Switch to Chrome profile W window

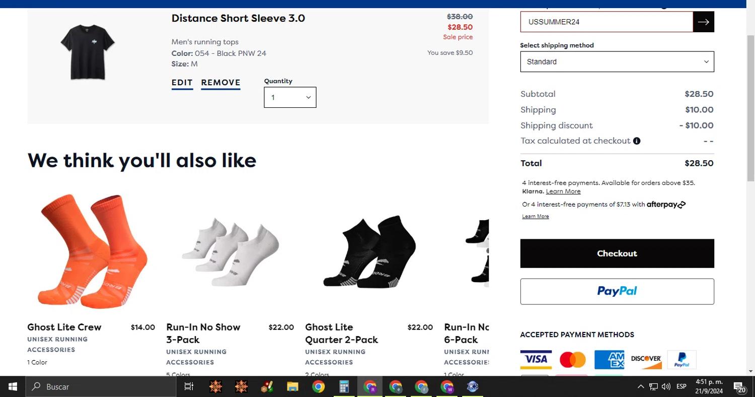click(447, 386)
